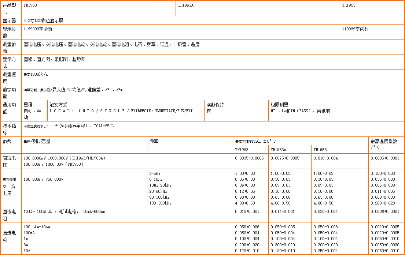Select 直读、直方图、条形图、趋势图 text
The height and width of the screenshot is (255, 405).
[x=55, y=59]
